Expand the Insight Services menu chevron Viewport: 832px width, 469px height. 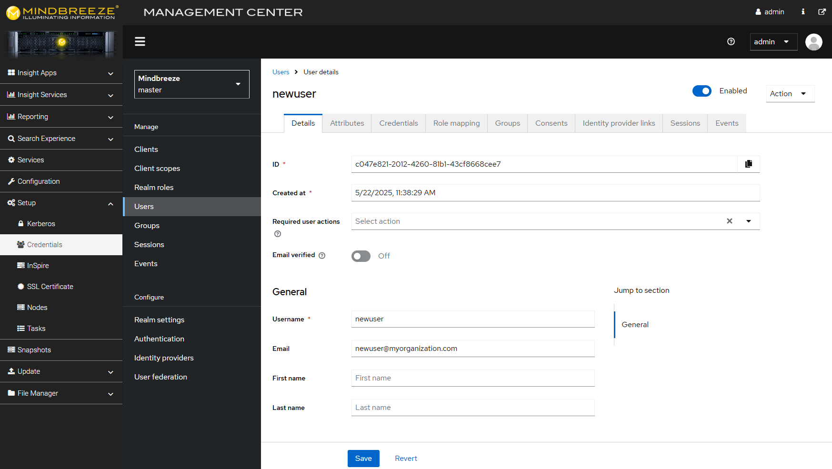pos(110,95)
